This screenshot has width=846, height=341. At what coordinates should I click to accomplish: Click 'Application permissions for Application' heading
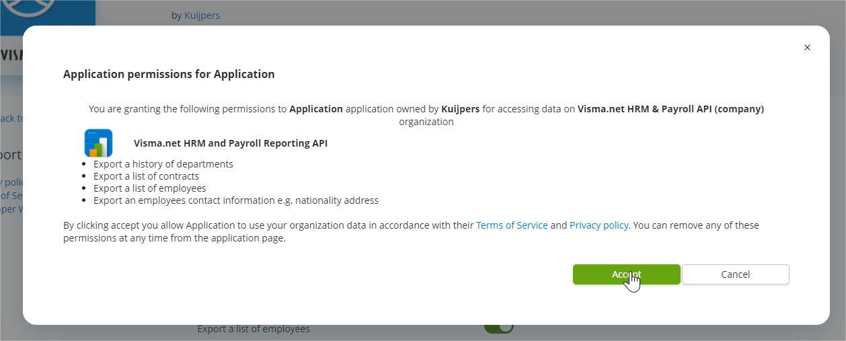(x=169, y=74)
